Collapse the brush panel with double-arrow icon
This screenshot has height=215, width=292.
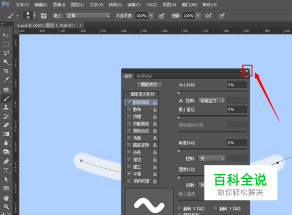click(241, 71)
